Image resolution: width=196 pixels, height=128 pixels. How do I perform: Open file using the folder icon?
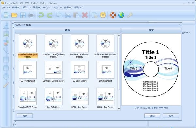point(14,15)
